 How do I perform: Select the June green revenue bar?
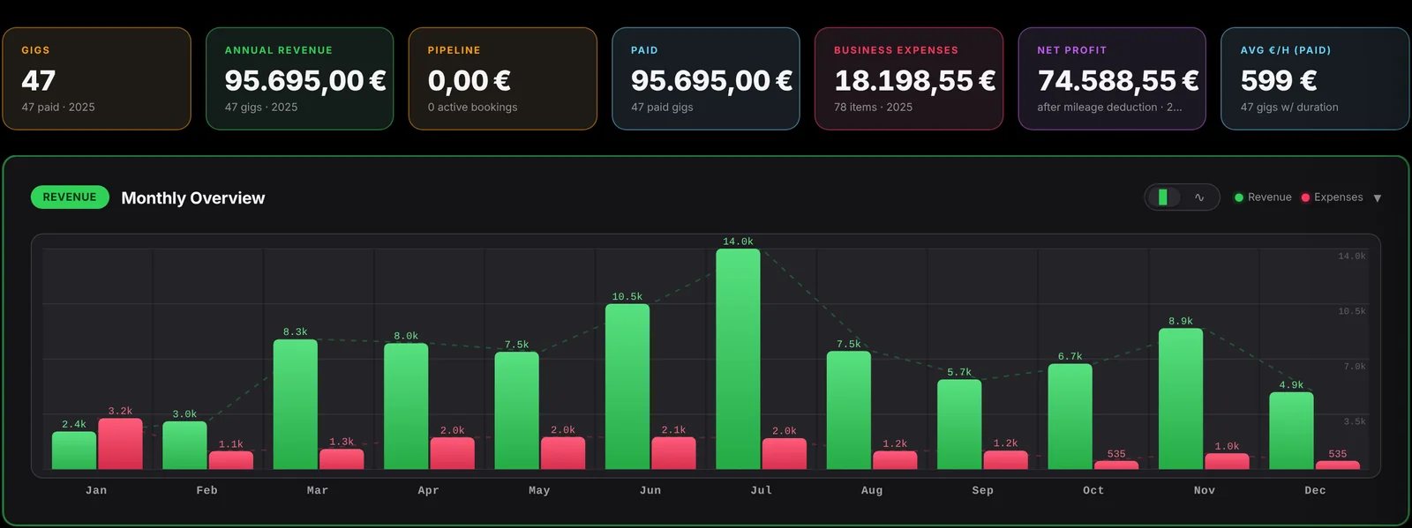(x=627, y=386)
